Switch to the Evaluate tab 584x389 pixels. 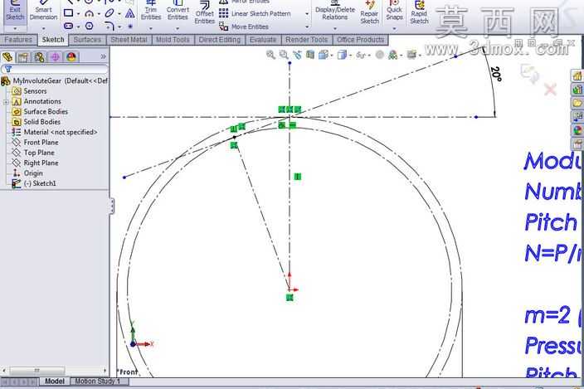pos(263,40)
